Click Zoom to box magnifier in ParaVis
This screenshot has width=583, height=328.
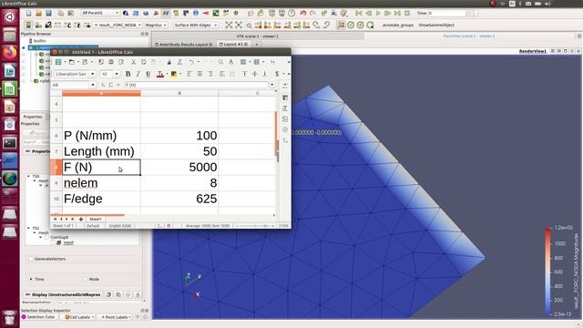coord(249,25)
